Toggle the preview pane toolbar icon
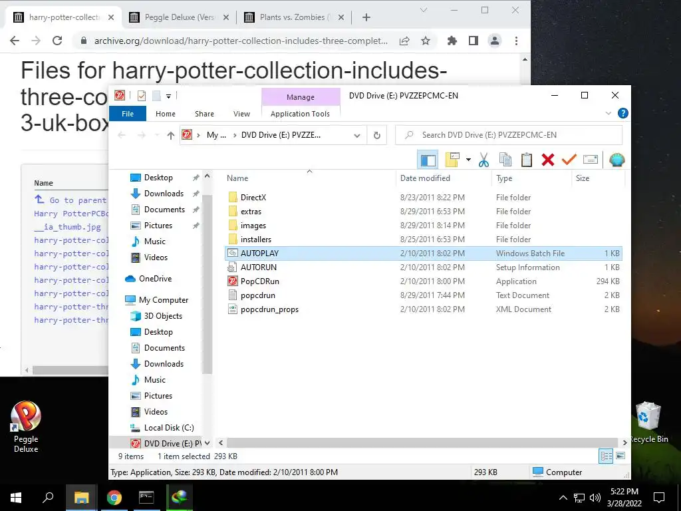Image resolution: width=681 pixels, height=511 pixels. [x=428, y=160]
